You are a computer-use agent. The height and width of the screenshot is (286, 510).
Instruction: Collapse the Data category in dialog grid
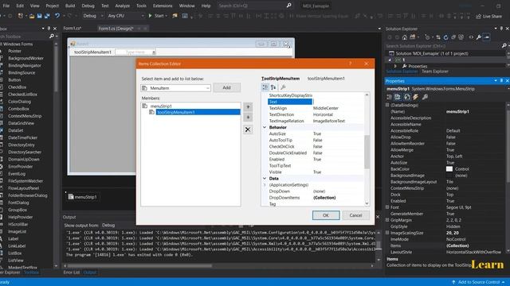(x=265, y=178)
